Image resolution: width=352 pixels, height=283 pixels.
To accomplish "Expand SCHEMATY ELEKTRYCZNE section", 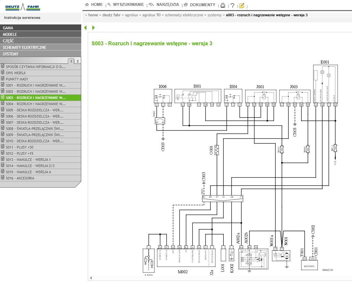I will click(40, 47).
